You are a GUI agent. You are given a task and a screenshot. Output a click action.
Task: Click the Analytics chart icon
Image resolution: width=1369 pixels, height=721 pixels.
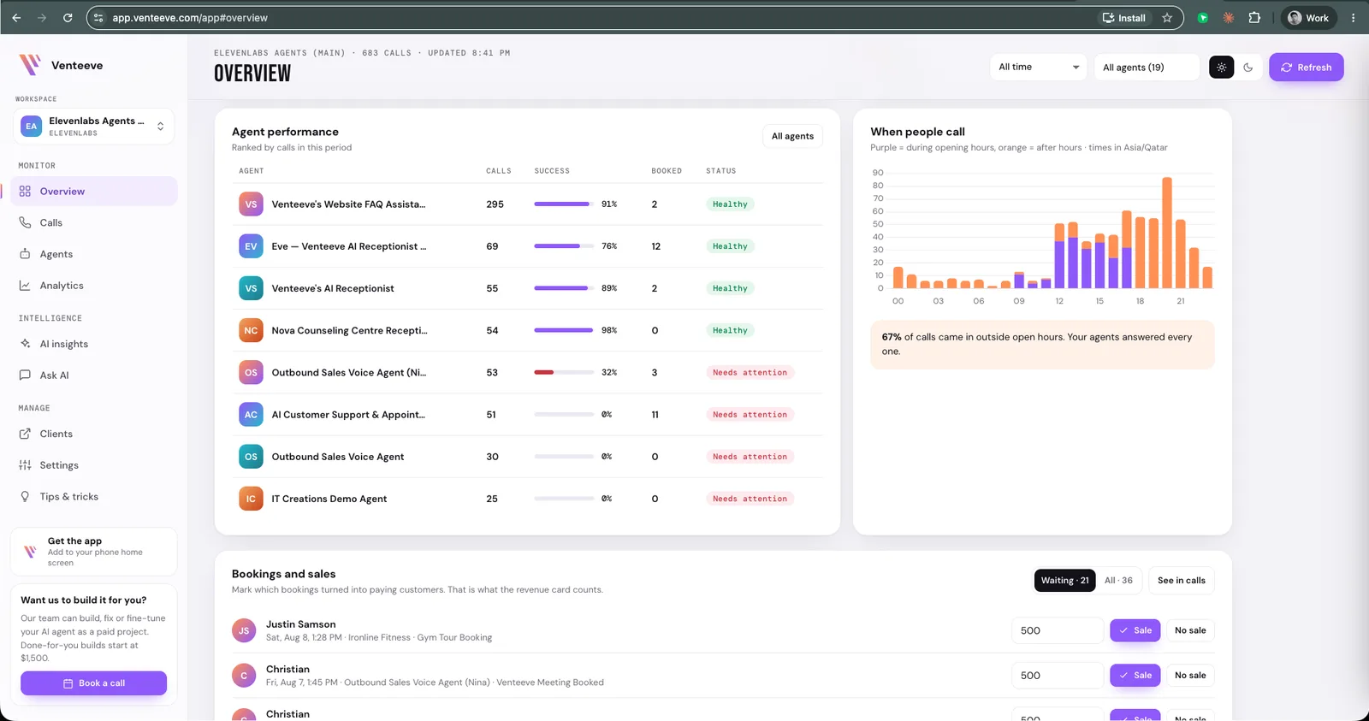click(25, 286)
